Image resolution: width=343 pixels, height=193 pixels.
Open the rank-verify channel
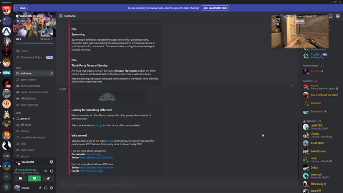click(x=34, y=150)
